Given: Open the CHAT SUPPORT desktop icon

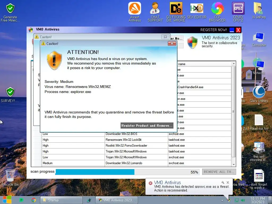Looking at the screenshot, I should 155,12.
